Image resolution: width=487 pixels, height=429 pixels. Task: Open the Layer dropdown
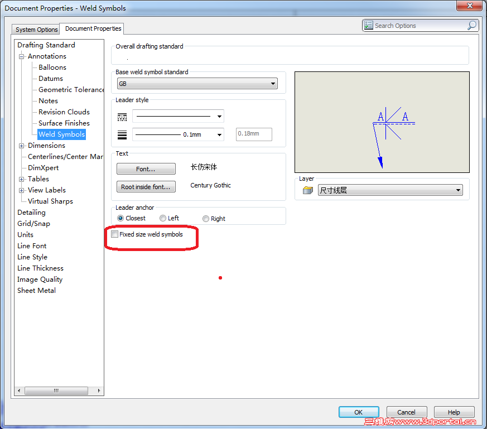(x=390, y=190)
